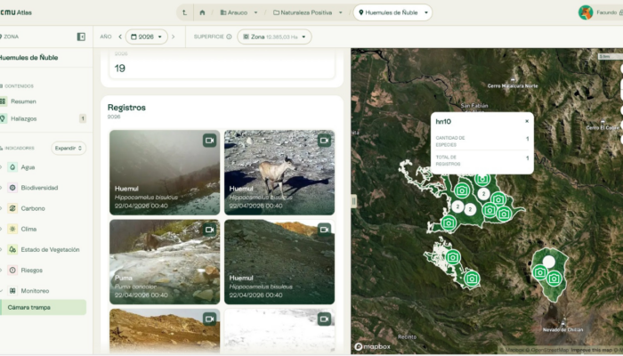
Task: Click the Monitoreo binoculars icon
Action: tap(12, 291)
